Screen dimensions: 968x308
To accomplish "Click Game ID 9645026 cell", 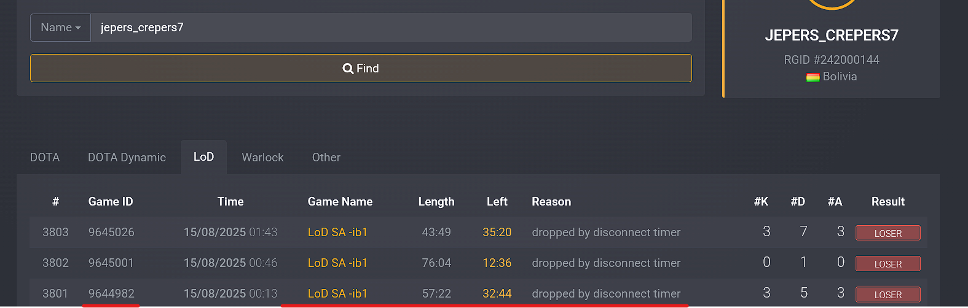I will tap(111, 233).
